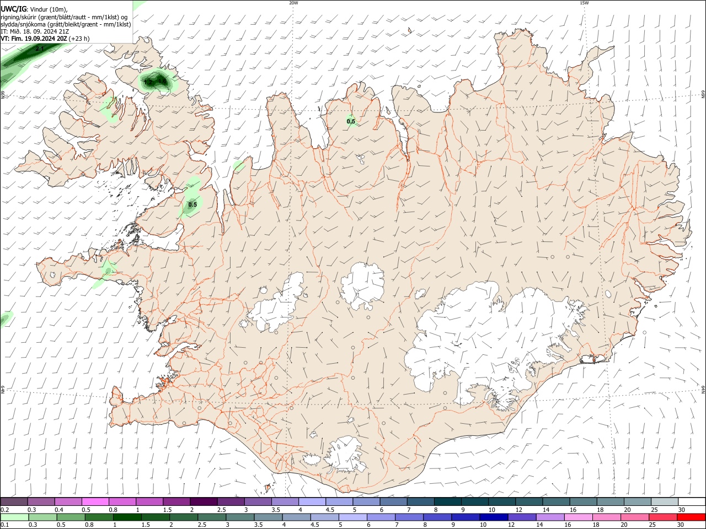
Task: Select the bright pink 0.5–0.8 snow swatch
Action: tap(95, 501)
